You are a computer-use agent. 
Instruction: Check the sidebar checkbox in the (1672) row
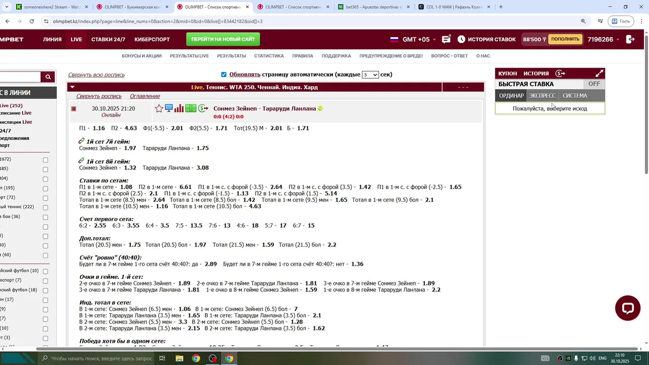click(45, 160)
